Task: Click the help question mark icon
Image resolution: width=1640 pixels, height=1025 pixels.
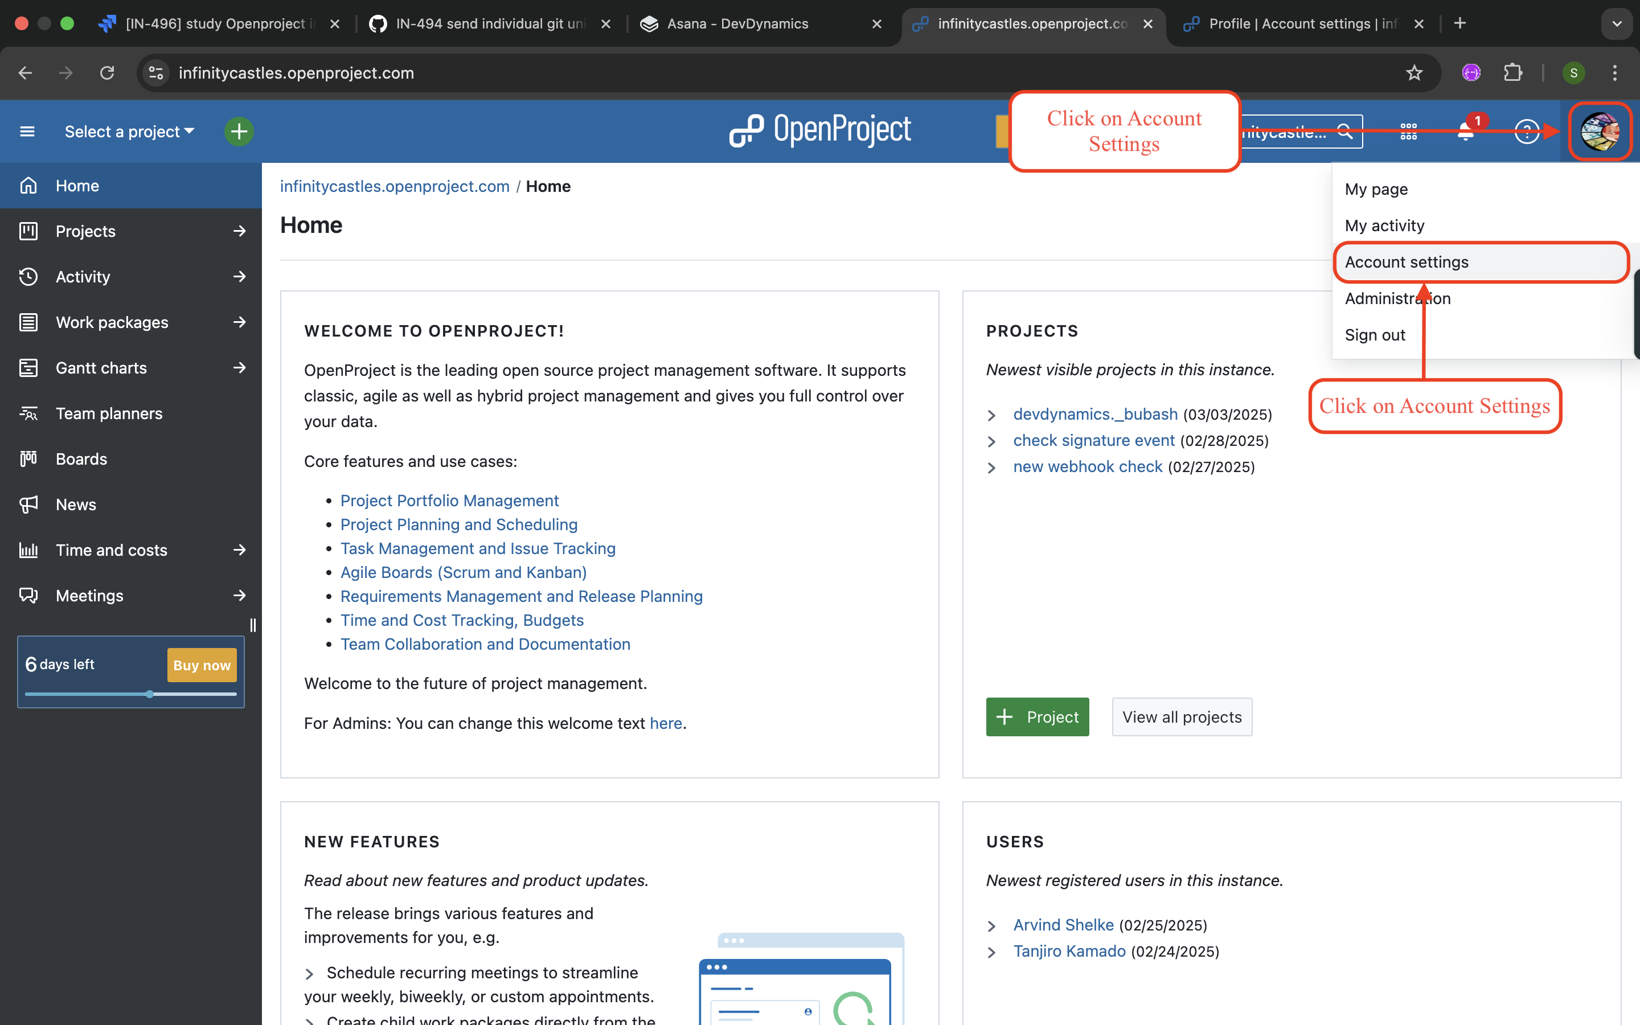Action: (x=1526, y=132)
